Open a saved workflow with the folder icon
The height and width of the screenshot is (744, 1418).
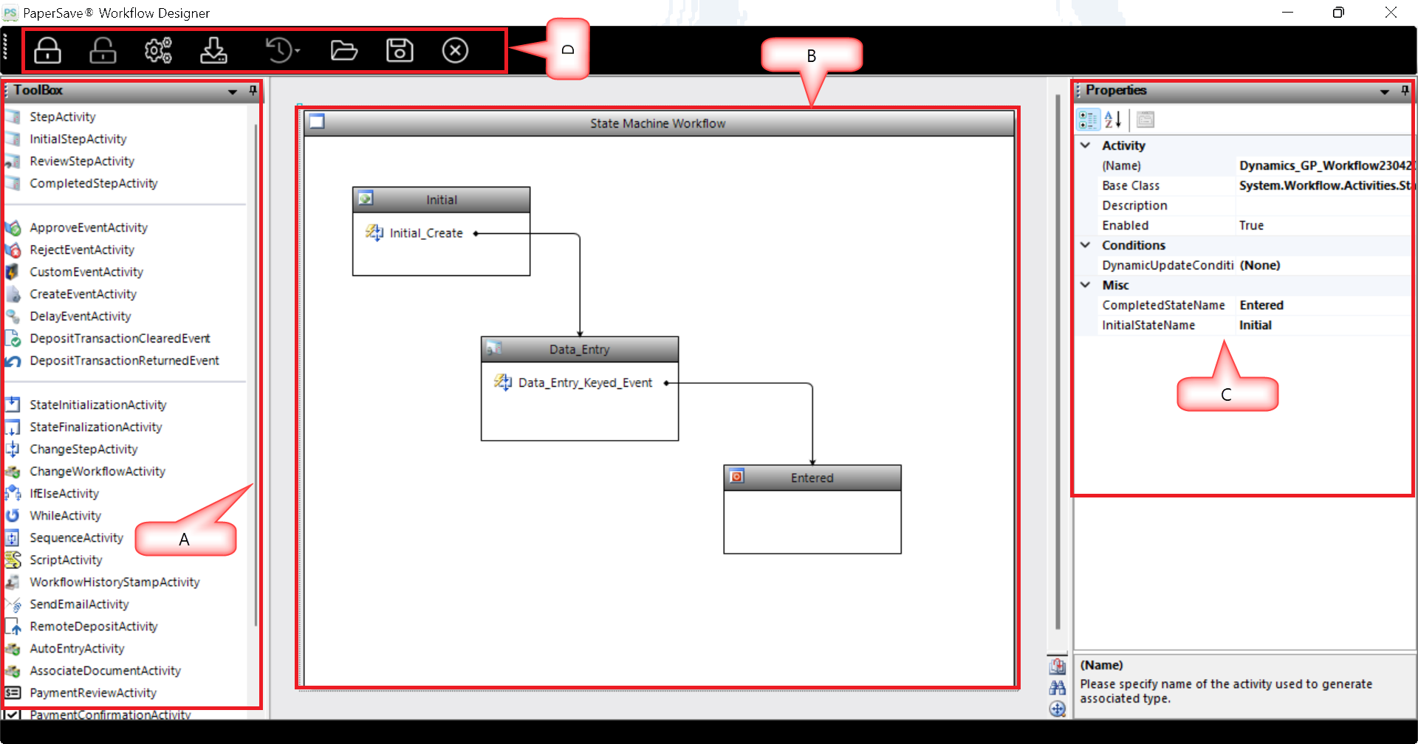coord(344,50)
